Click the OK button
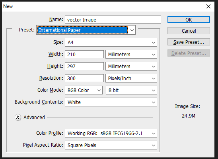 tap(189, 20)
